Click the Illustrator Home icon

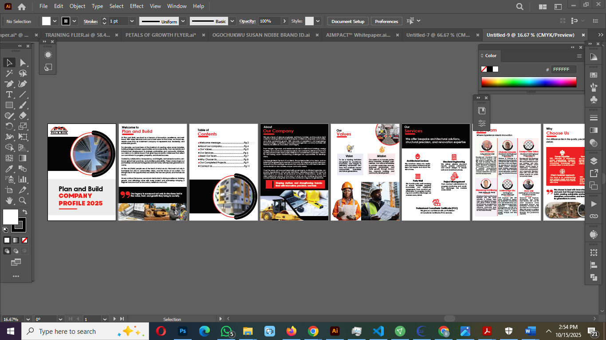(22, 6)
